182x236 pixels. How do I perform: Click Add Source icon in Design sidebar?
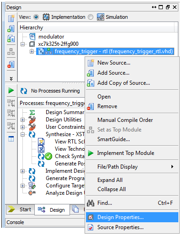11,29
